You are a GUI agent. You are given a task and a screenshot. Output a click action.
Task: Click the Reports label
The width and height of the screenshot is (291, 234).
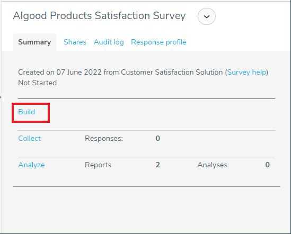(x=98, y=165)
